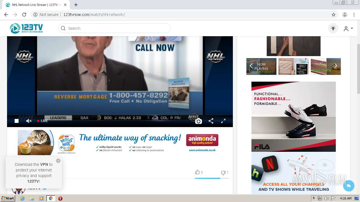Open the Windows Start menu

click(x=8, y=198)
